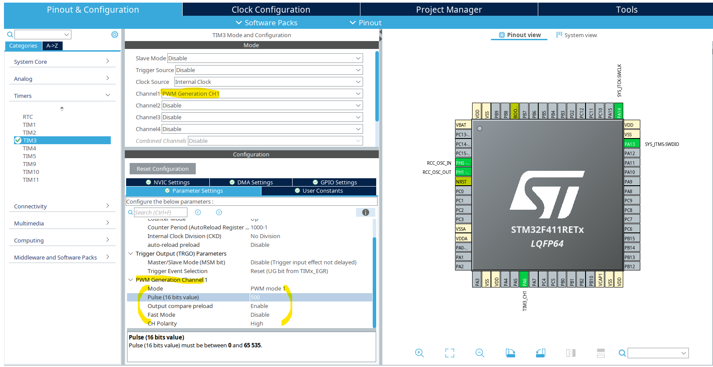Select the VBAT pin on the chip
The width and height of the screenshot is (713, 367).
coord(463,125)
